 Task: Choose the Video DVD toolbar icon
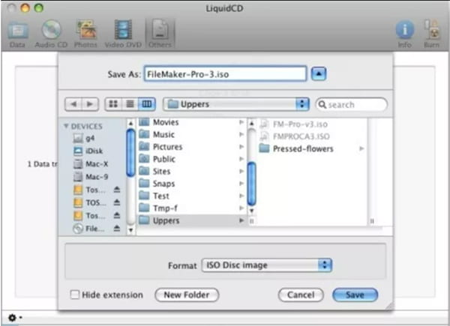[x=123, y=34]
